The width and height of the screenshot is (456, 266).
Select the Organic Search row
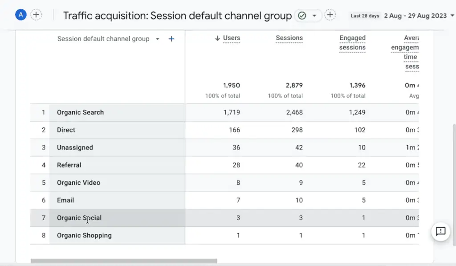[80, 112]
